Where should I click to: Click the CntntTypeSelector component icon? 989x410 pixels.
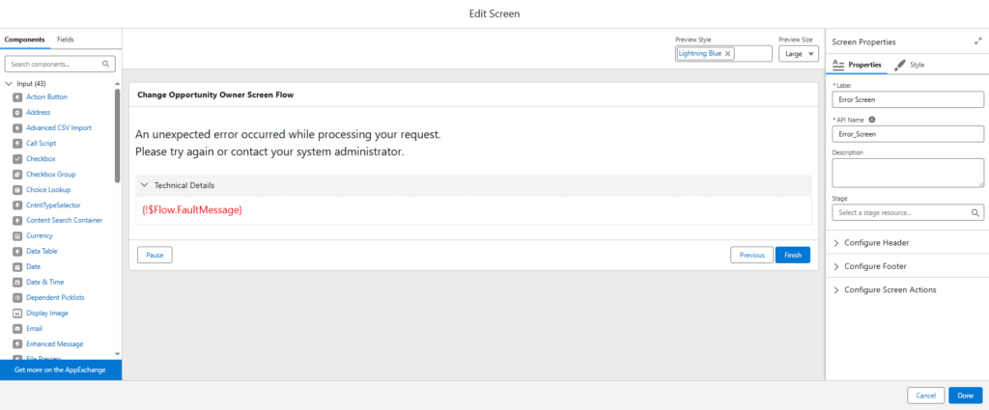(17, 205)
